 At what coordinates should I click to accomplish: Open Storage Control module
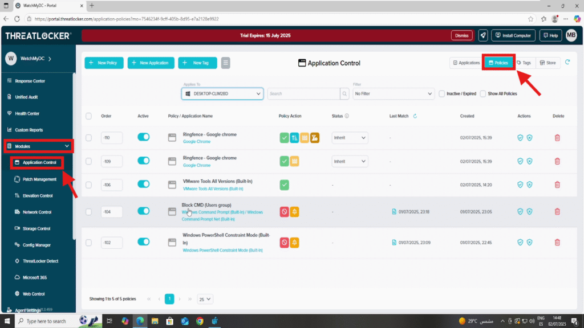(x=36, y=229)
